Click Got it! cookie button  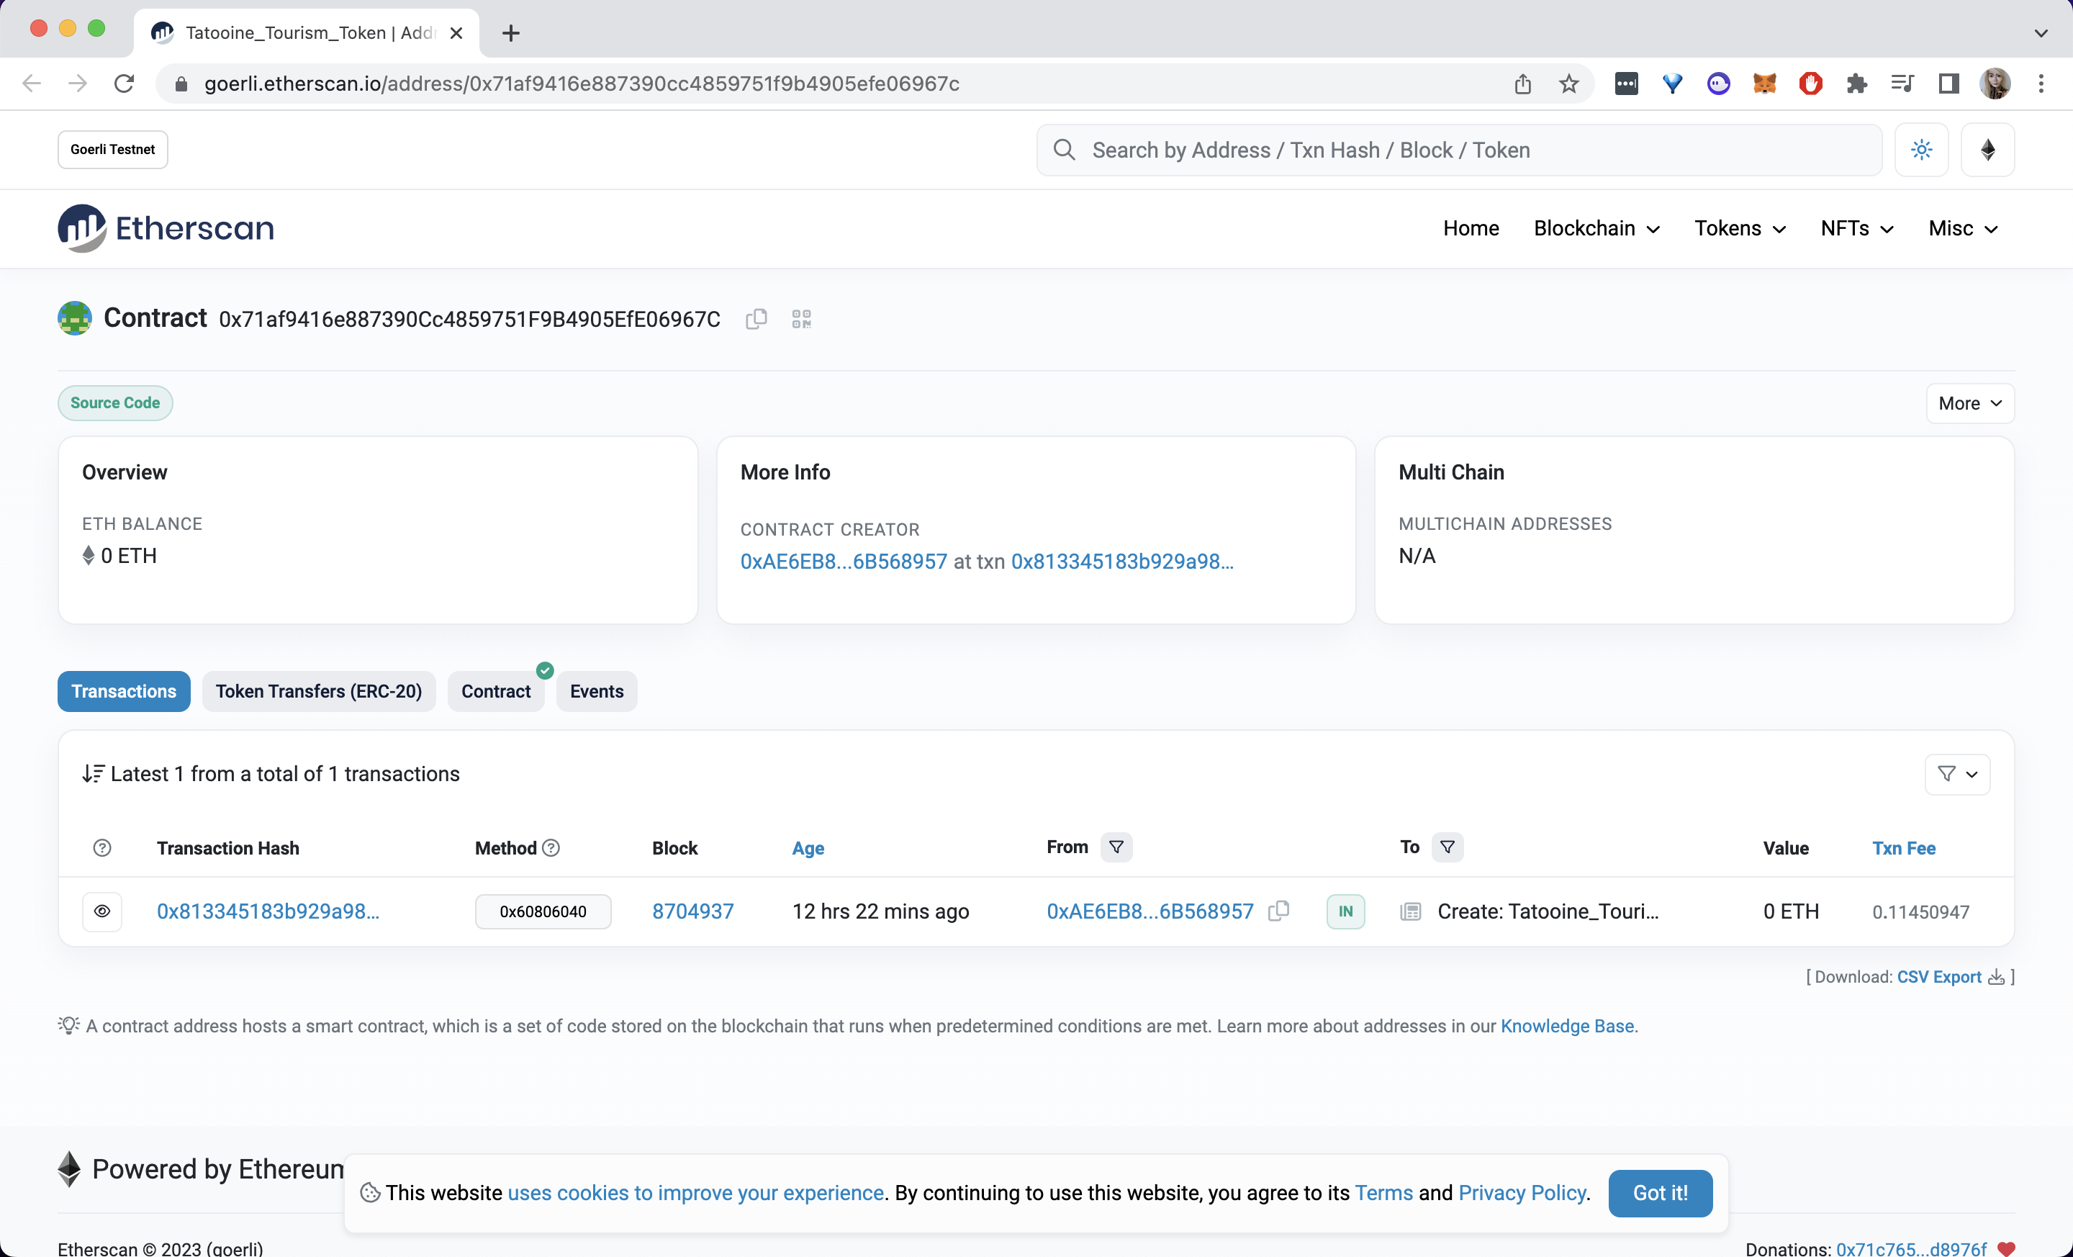click(1659, 1192)
